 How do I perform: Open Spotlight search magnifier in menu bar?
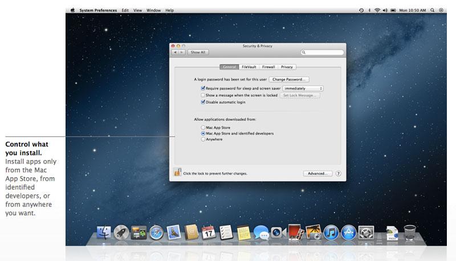(433, 10)
